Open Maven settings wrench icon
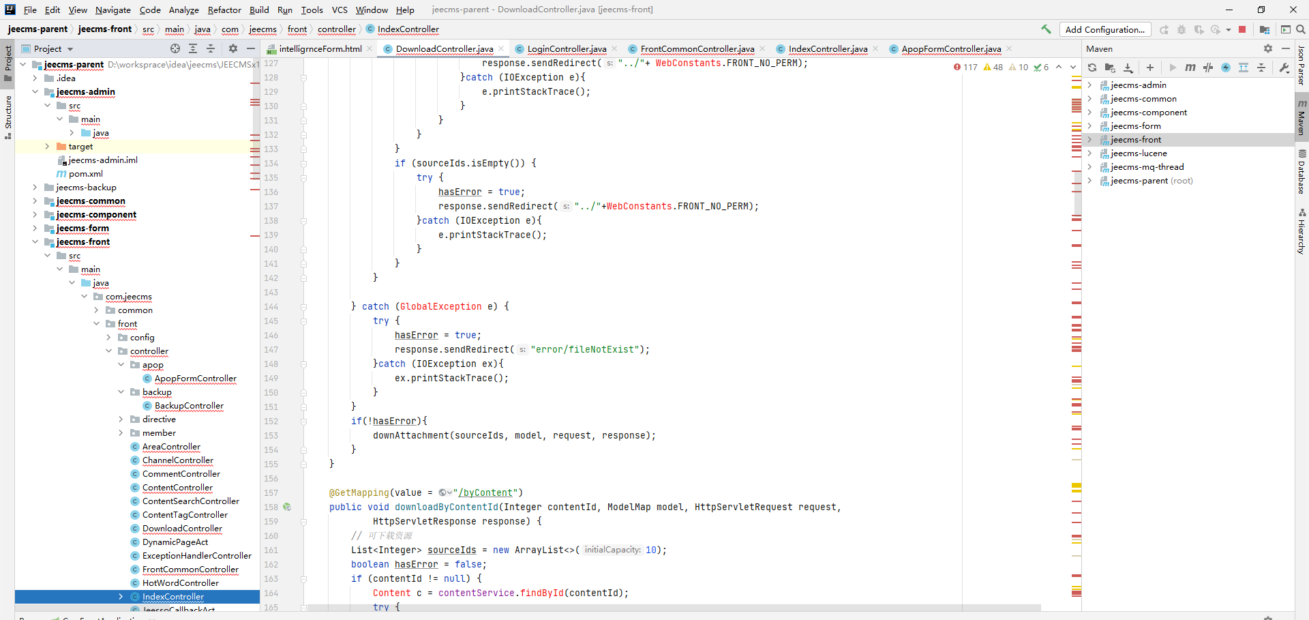This screenshot has width=1309, height=620. (x=1284, y=68)
